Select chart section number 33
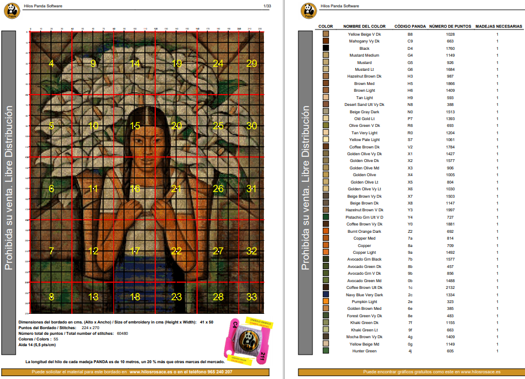 point(251,297)
